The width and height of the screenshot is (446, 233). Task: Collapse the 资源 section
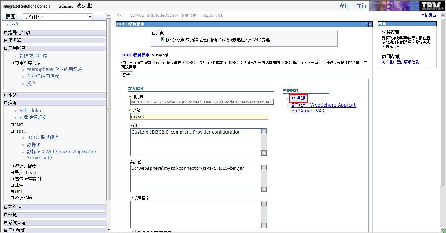6,103
